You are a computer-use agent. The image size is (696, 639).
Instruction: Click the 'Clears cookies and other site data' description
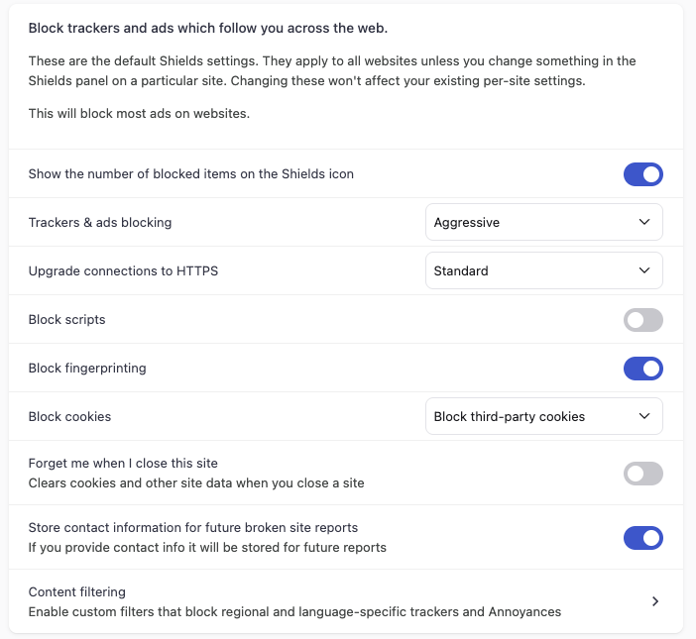click(196, 483)
